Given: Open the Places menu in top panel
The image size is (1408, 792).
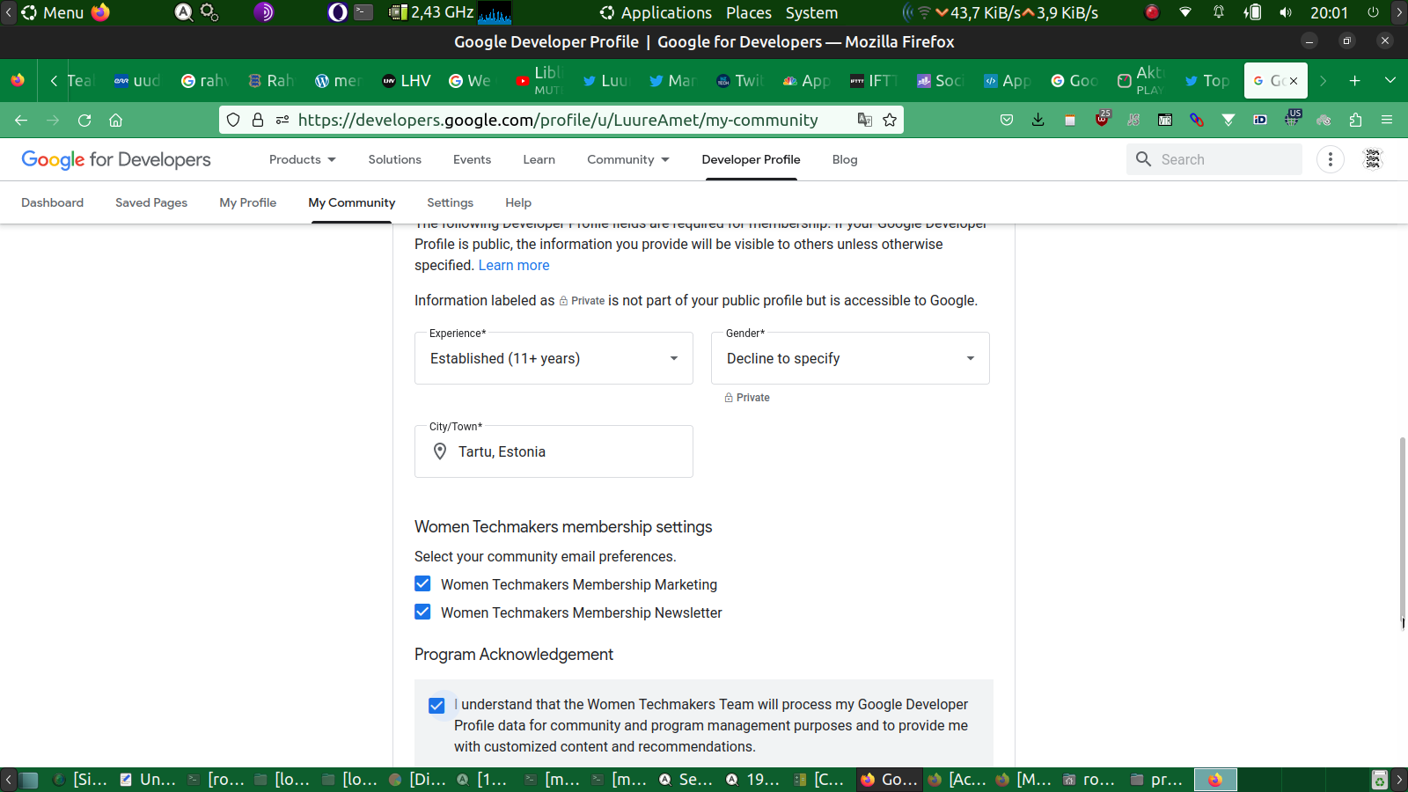Looking at the screenshot, I should (749, 12).
